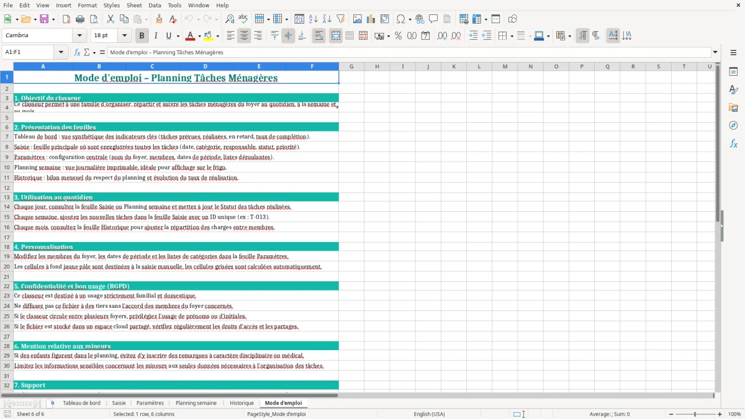Toggle print preview
This screenshot has width=745, height=419.
(94, 19)
